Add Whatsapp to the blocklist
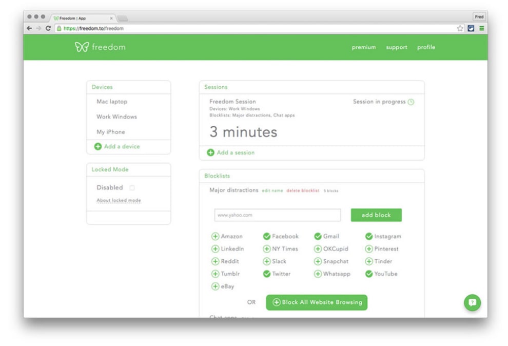508x346 pixels. 318,274
